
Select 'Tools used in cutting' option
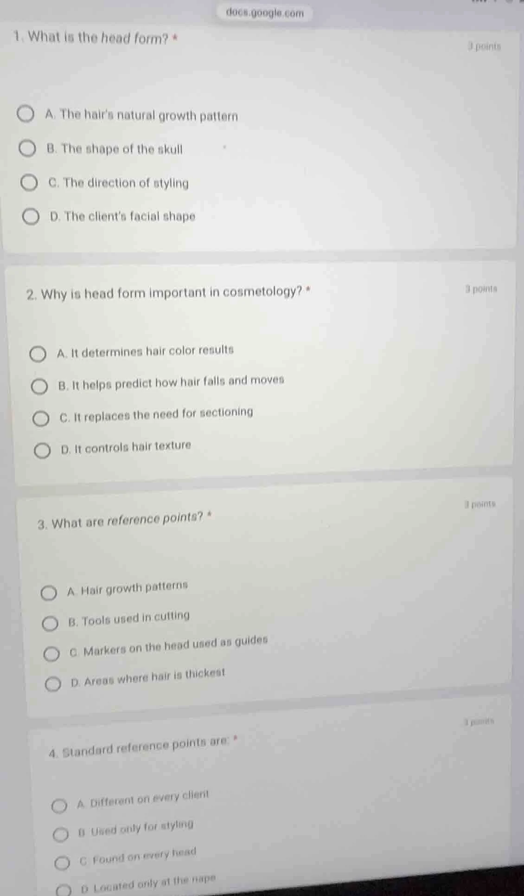tap(50, 624)
